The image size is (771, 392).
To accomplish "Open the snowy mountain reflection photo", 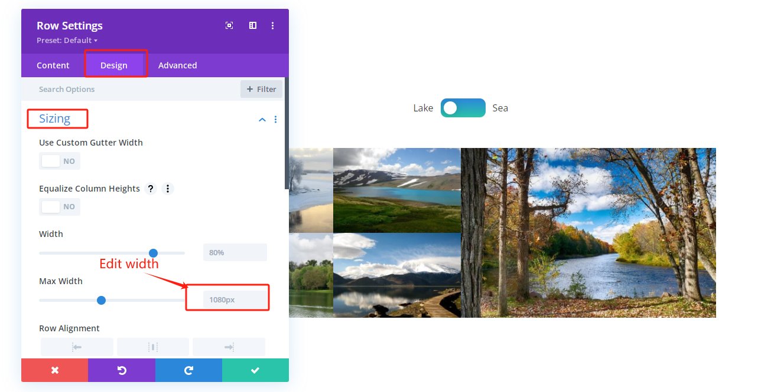I will click(397, 275).
